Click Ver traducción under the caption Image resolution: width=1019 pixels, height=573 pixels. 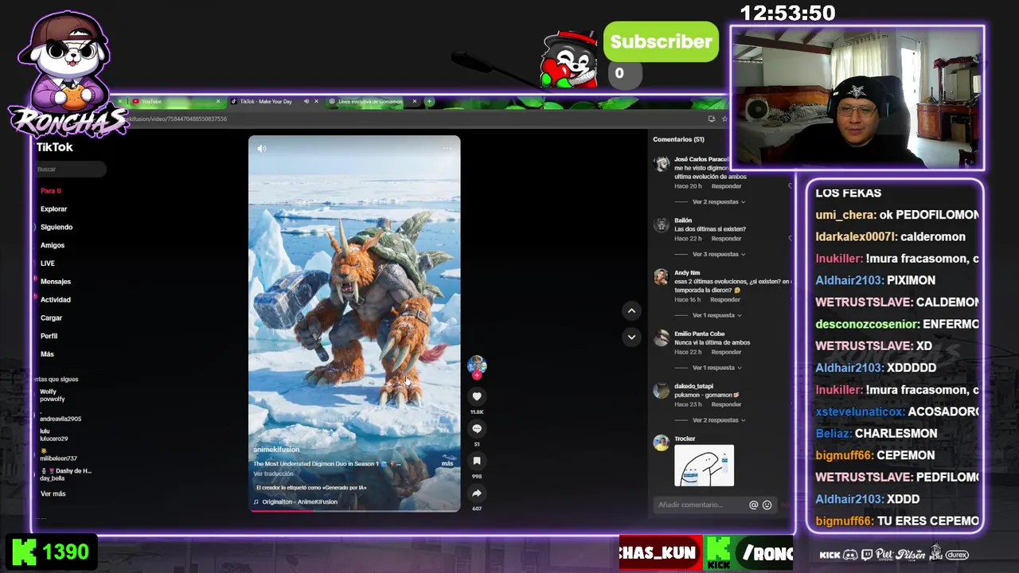273,474
